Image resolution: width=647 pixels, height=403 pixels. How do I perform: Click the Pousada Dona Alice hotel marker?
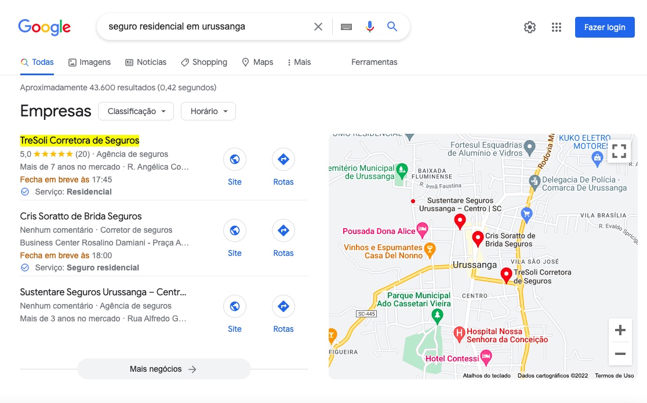click(422, 229)
